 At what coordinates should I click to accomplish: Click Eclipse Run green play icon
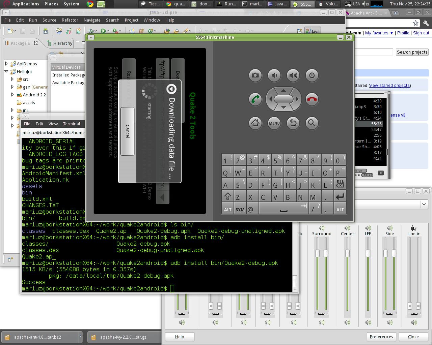[x=103, y=31]
